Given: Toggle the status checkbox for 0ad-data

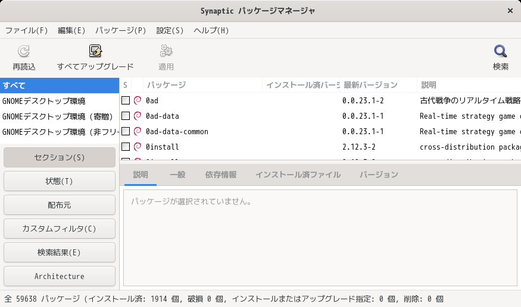Looking at the screenshot, I should point(126,116).
